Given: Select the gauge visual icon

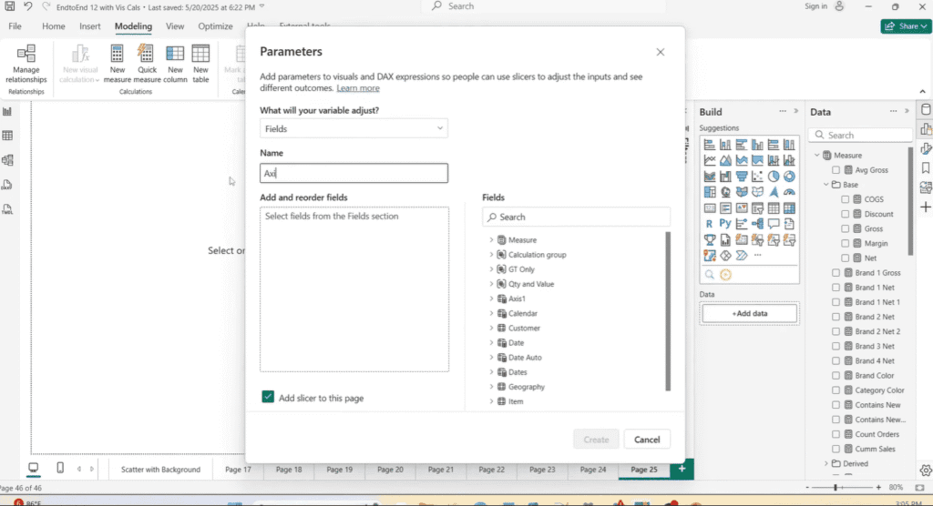Looking at the screenshot, I should (789, 192).
